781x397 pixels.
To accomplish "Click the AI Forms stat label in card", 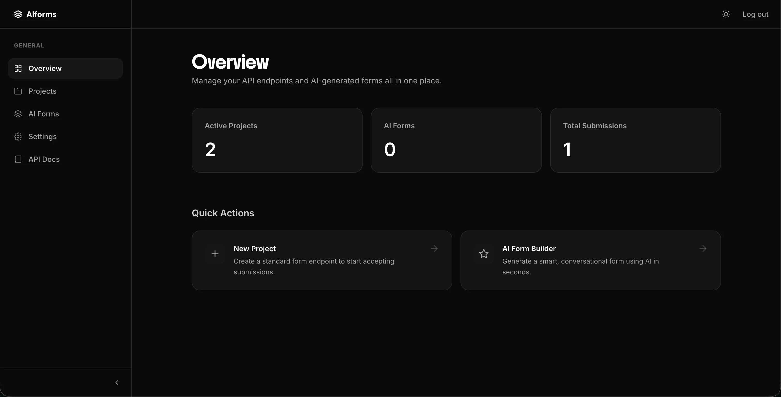I will point(399,126).
